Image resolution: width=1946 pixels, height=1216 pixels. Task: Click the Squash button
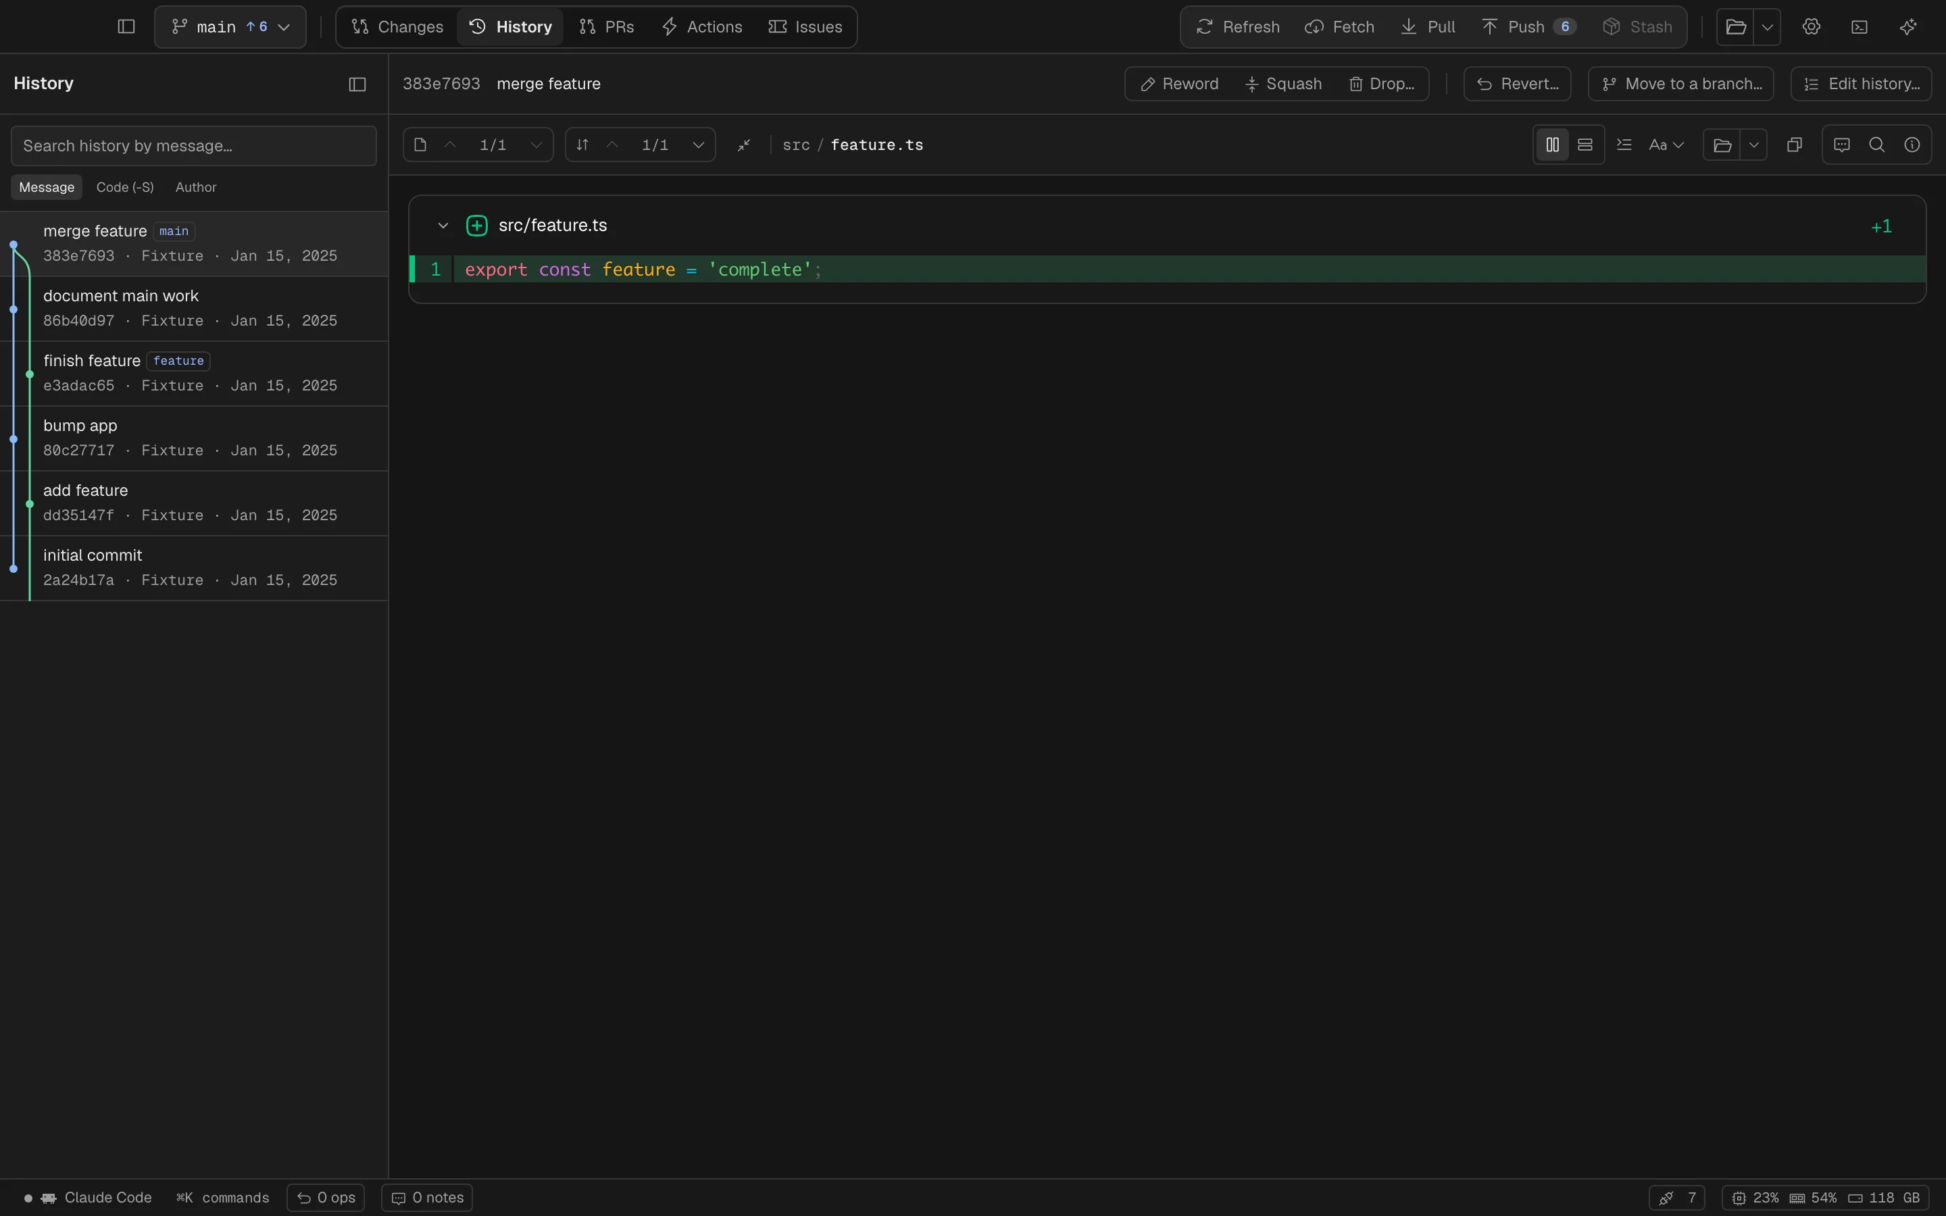click(1283, 84)
